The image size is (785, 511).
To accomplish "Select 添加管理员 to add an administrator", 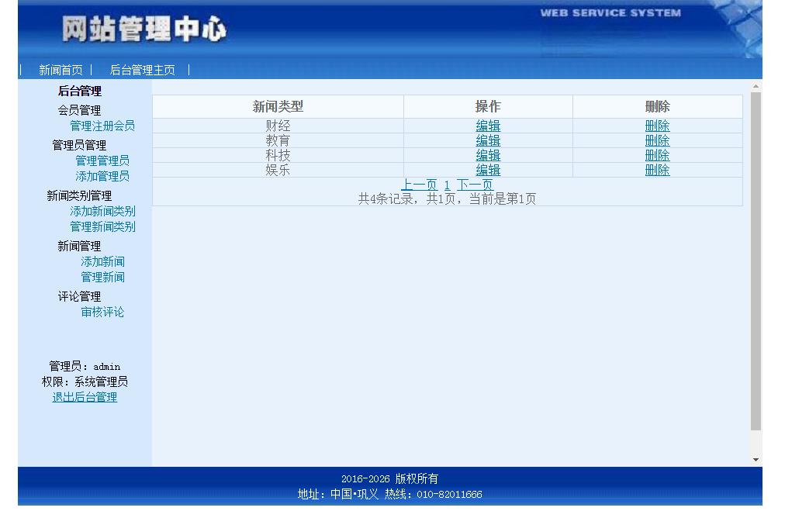I will pyautogui.click(x=102, y=175).
